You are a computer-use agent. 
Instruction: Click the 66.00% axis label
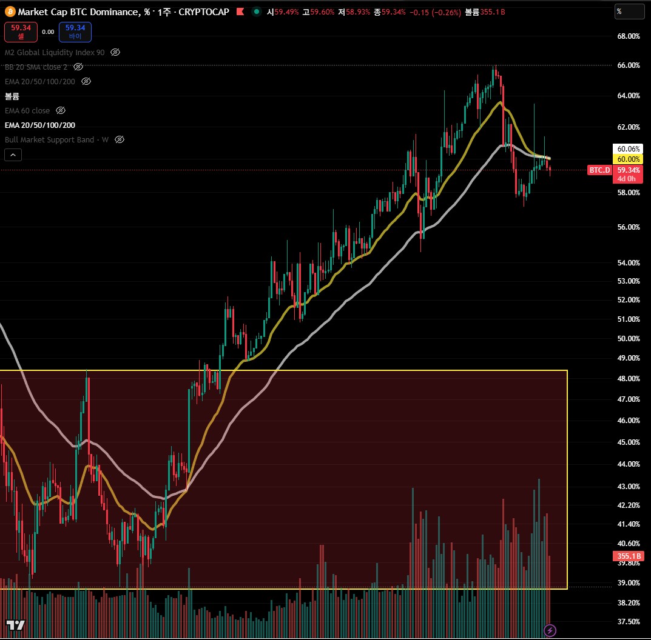(628, 65)
